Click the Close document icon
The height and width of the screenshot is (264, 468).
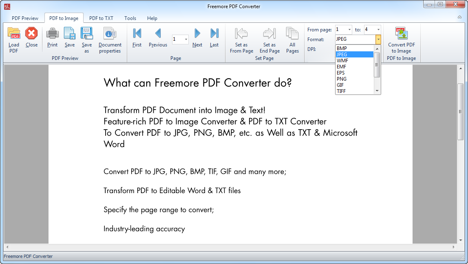coord(31,39)
